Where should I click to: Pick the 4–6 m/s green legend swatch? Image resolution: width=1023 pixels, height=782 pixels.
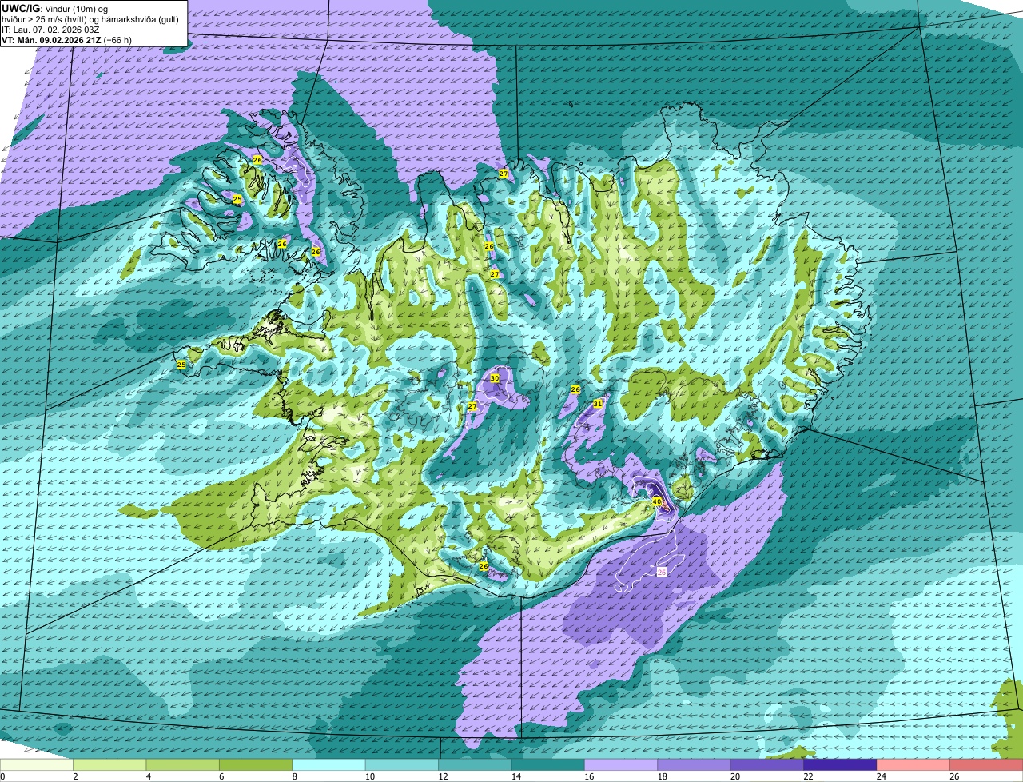pos(183,765)
